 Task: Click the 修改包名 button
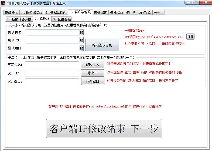(93, 65)
